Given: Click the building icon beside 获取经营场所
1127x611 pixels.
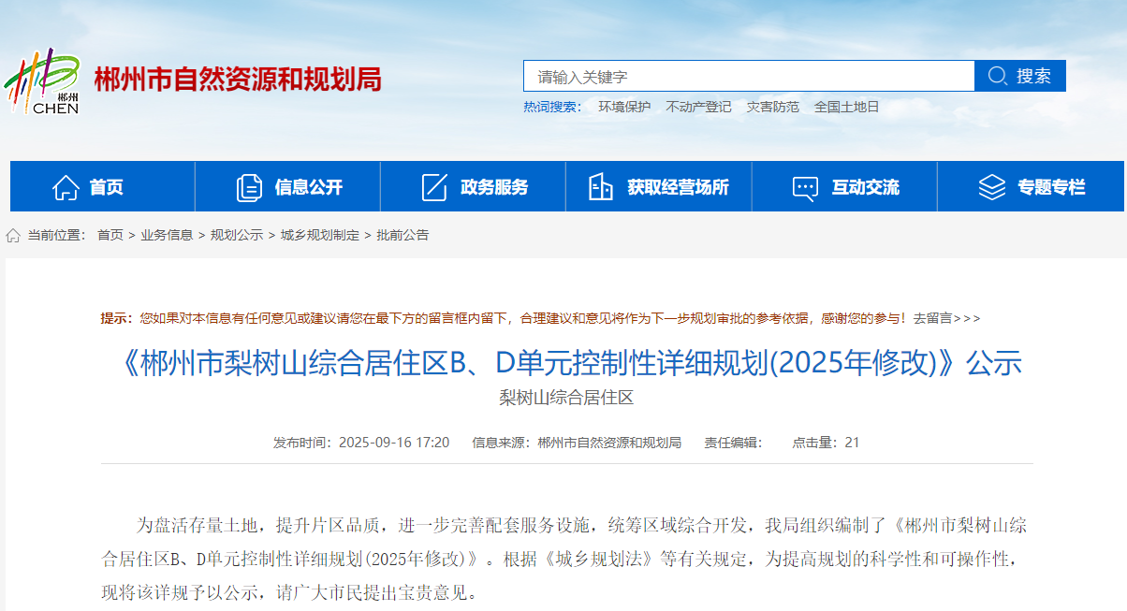Looking at the screenshot, I should (x=600, y=187).
